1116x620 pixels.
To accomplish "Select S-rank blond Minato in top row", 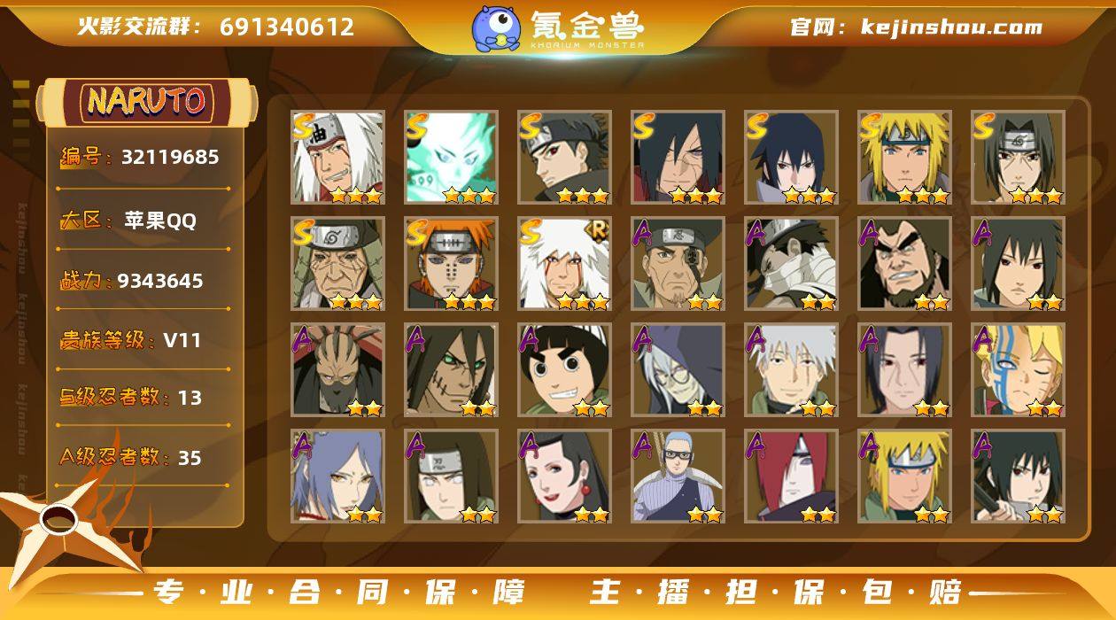I will [904, 158].
